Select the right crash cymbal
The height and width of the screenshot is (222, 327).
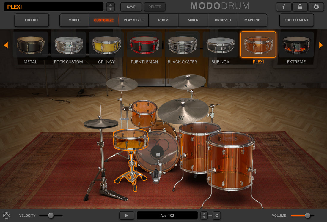tap(188, 82)
